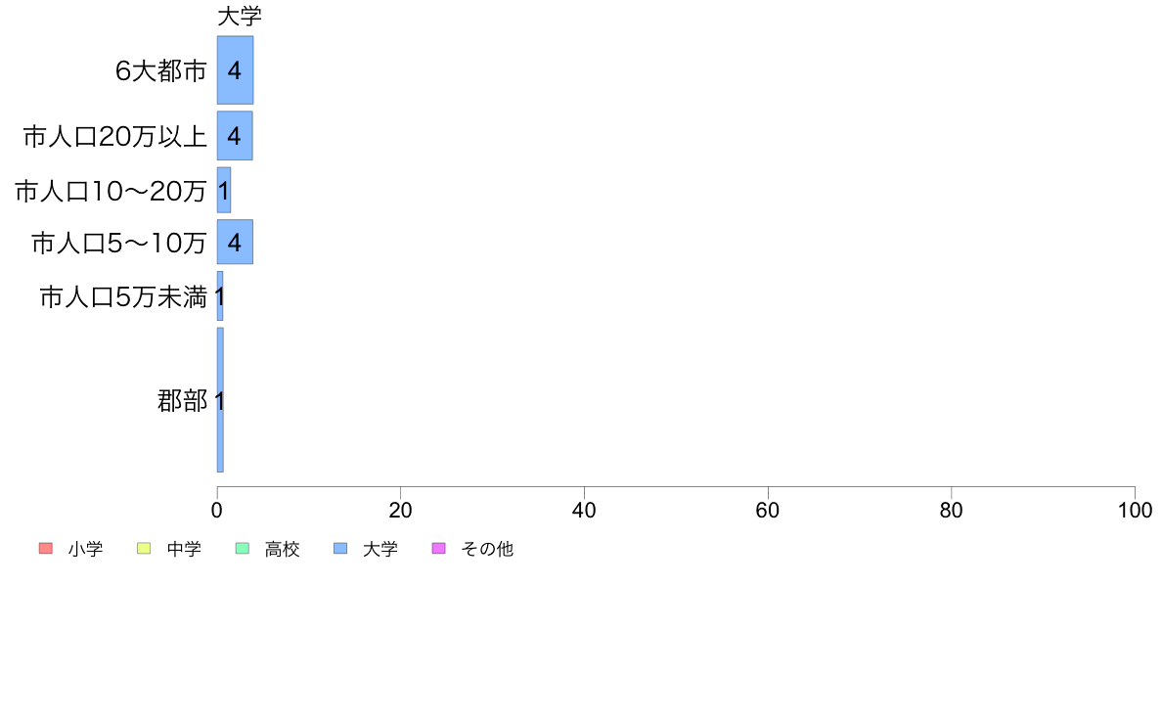The width and height of the screenshot is (1162, 720).
Task: Select the 市人口20万以上 bar
Action: tap(235, 136)
